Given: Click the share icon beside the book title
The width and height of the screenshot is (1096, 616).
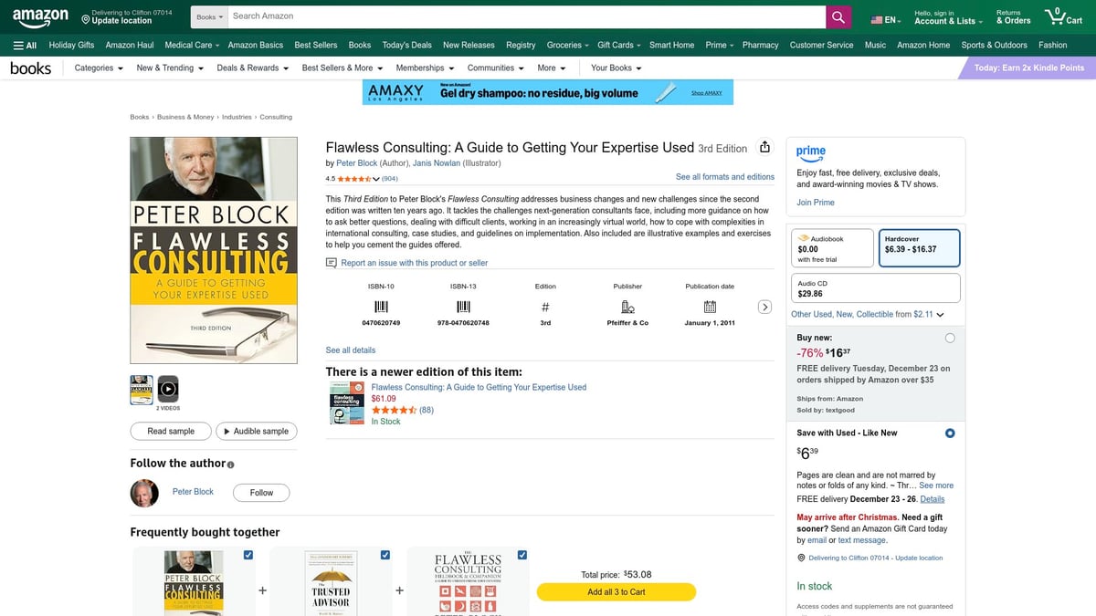Looking at the screenshot, I should click(763, 148).
